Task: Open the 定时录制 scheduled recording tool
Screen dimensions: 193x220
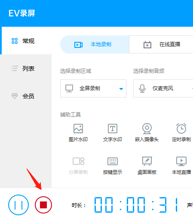Action: point(181,132)
